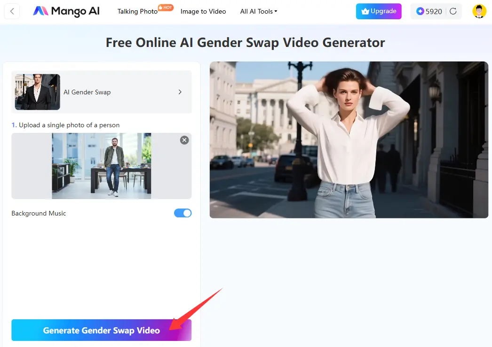492x347 pixels.
Task: Click the refresh credits icon
Action: pyautogui.click(x=453, y=11)
